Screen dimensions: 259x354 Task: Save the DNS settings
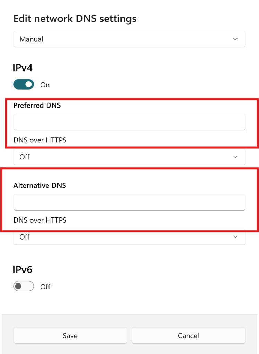tap(70, 336)
